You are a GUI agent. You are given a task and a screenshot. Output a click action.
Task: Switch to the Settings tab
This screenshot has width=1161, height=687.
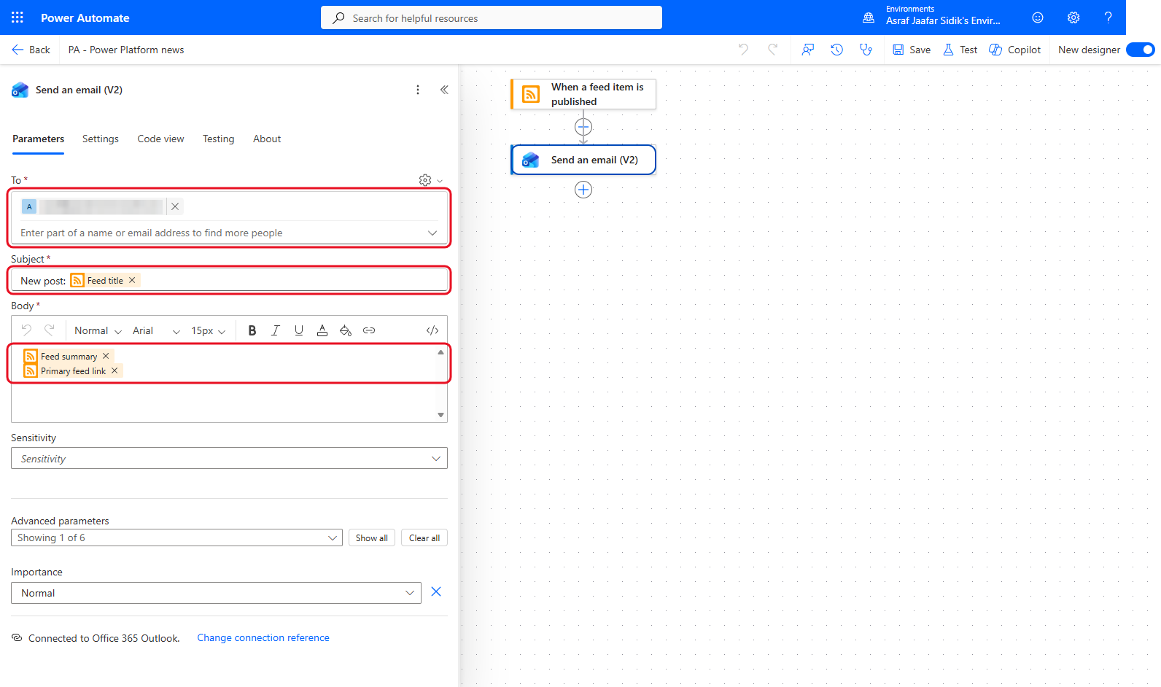coord(101,139)
